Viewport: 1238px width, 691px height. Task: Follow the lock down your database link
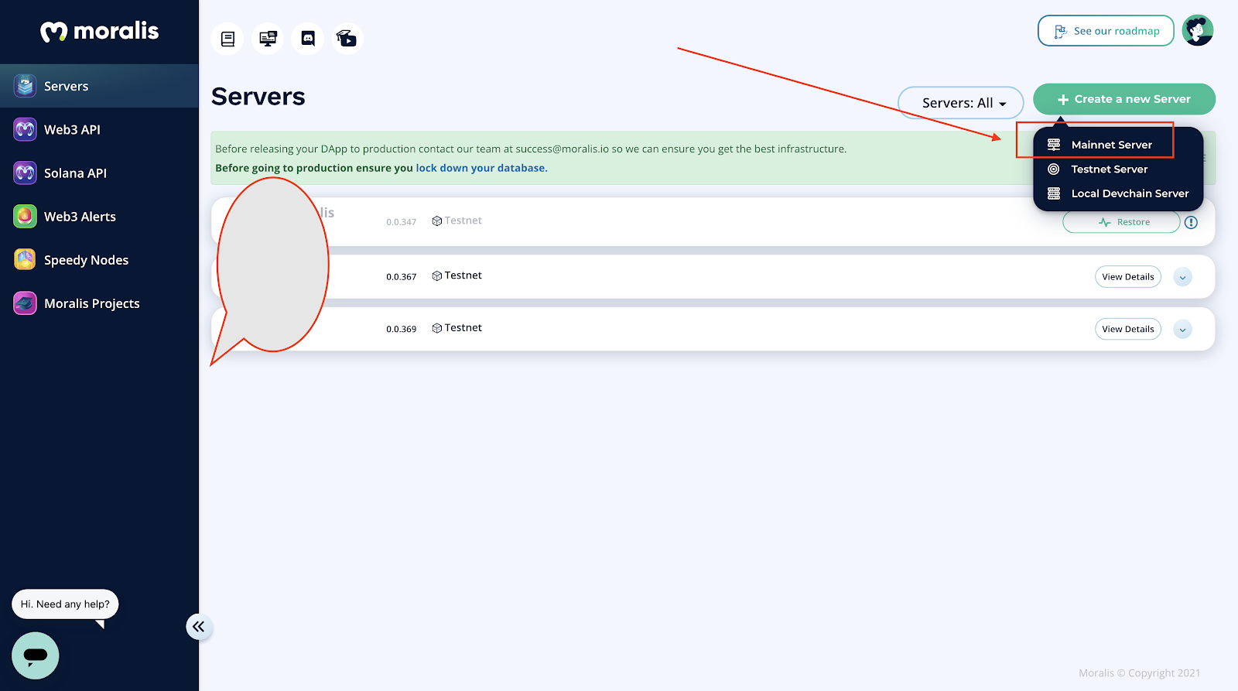pos(481,168)
